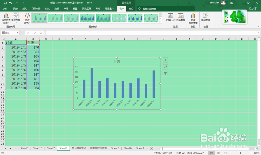261x155 pixels.
Task: Switch to the 页面布局 (Page Layout) tab
Action: click(36, 9)
